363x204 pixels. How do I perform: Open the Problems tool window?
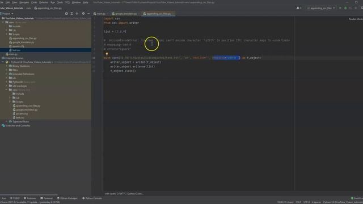(30, 198)
